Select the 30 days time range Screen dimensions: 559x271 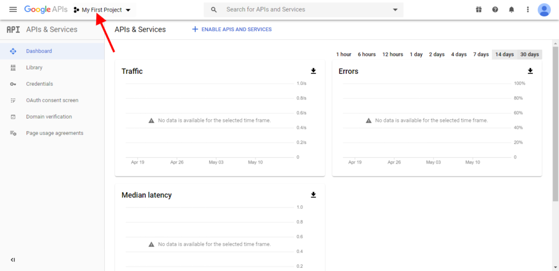530,55
